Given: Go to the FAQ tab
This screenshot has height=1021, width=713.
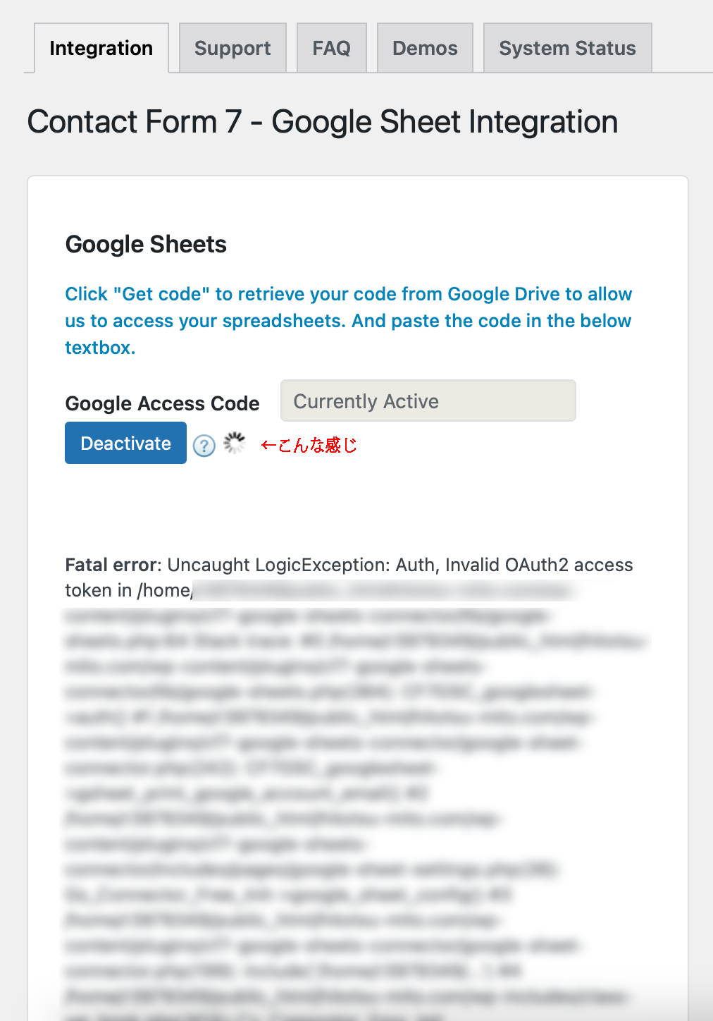Looking at the screenshot, I should pyautogui.click(x=331, y=48).
